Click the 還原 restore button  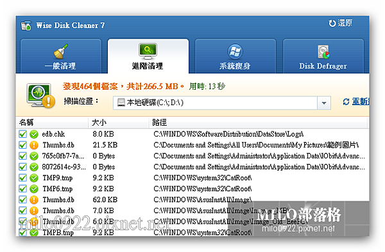coord(341,23)
